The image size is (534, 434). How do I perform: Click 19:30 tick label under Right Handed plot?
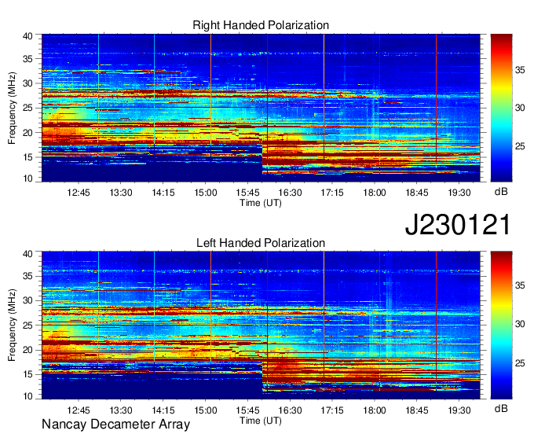pyautogui.click(x=459, y=193)
